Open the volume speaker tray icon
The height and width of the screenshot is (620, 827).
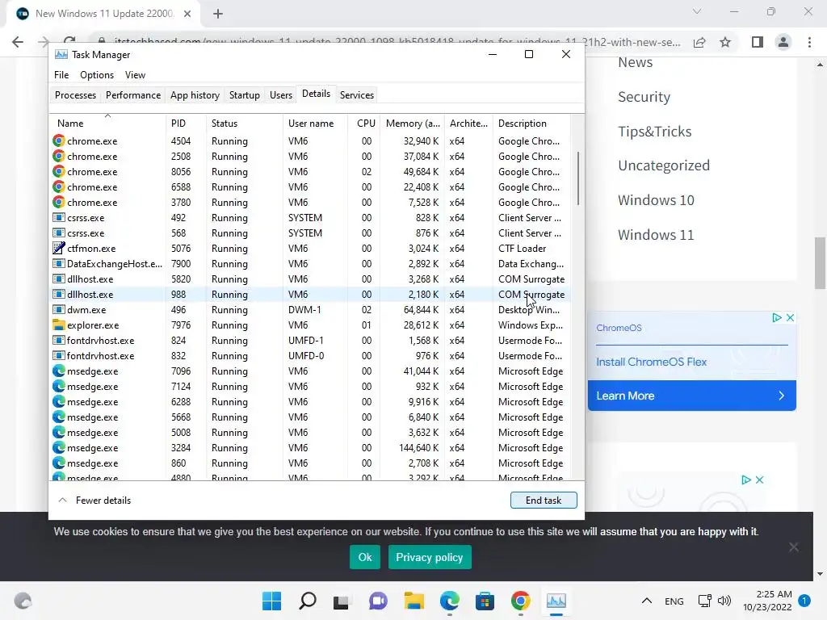[x=724, y=601]
